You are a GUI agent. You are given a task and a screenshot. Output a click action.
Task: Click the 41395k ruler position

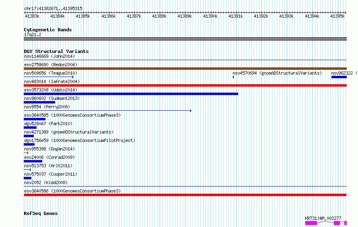point(337,16)
